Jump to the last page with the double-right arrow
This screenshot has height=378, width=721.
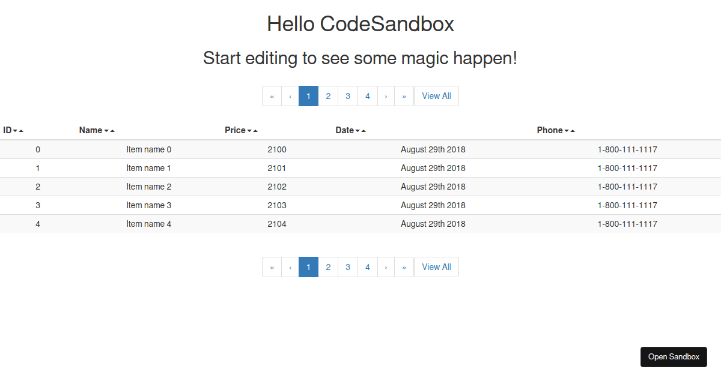click(404, 96)
